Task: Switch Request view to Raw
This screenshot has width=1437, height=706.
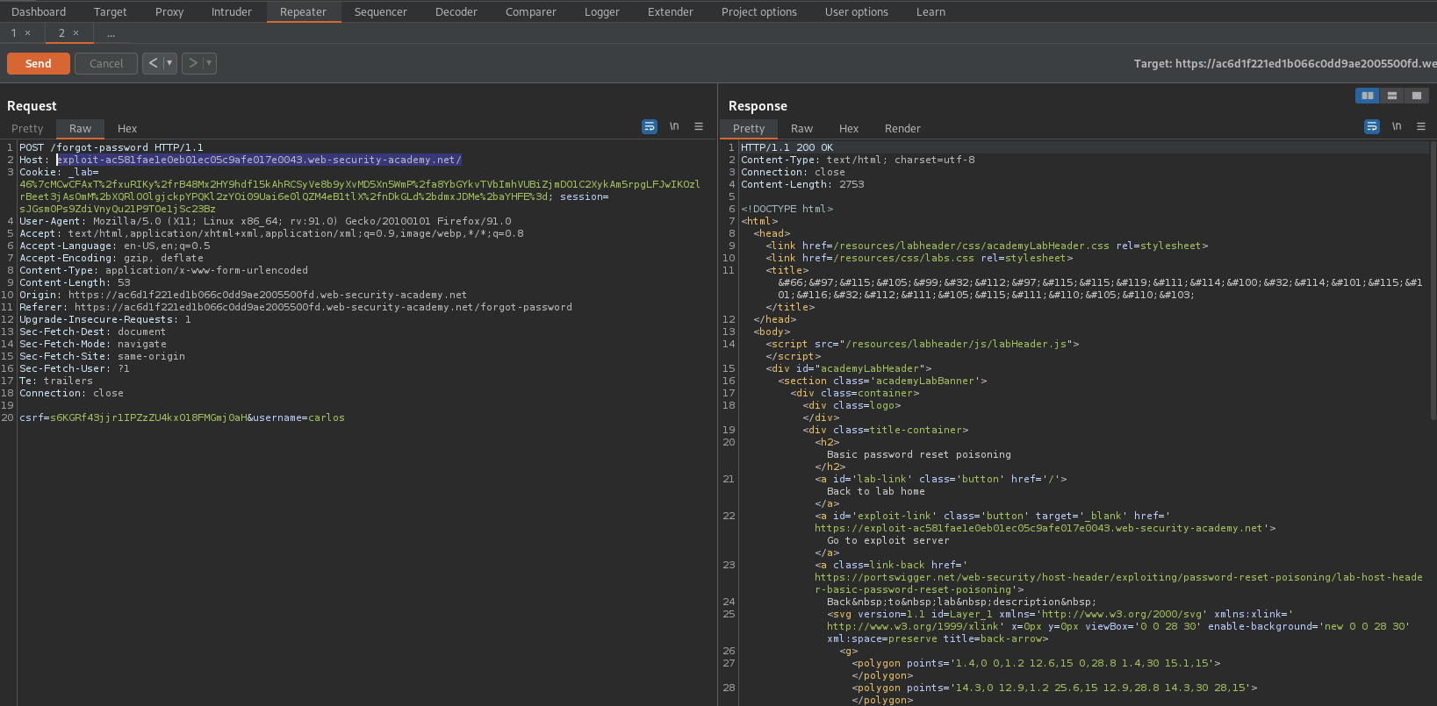Action: pyautogui.click(x=80, y=128)
